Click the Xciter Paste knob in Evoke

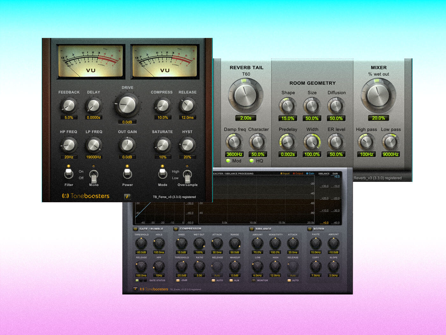(316, 244)
